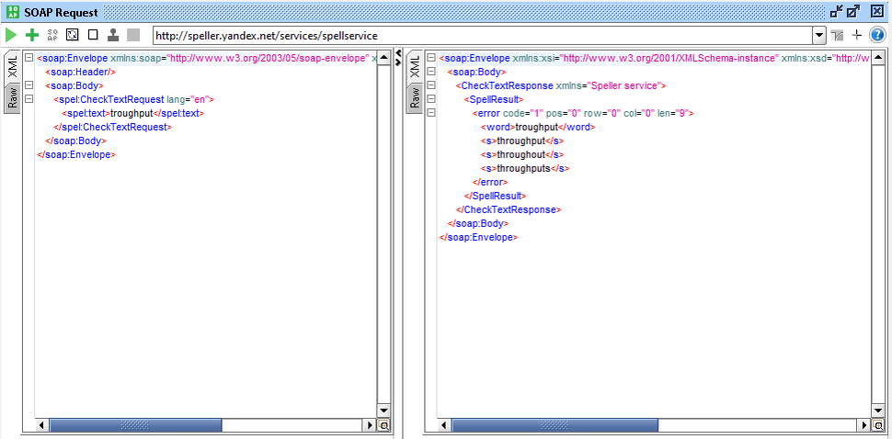Viewport: 892px width, 439px height.
Task: Collapse soap:Body node in request pane
Action: tap(29, 85)
